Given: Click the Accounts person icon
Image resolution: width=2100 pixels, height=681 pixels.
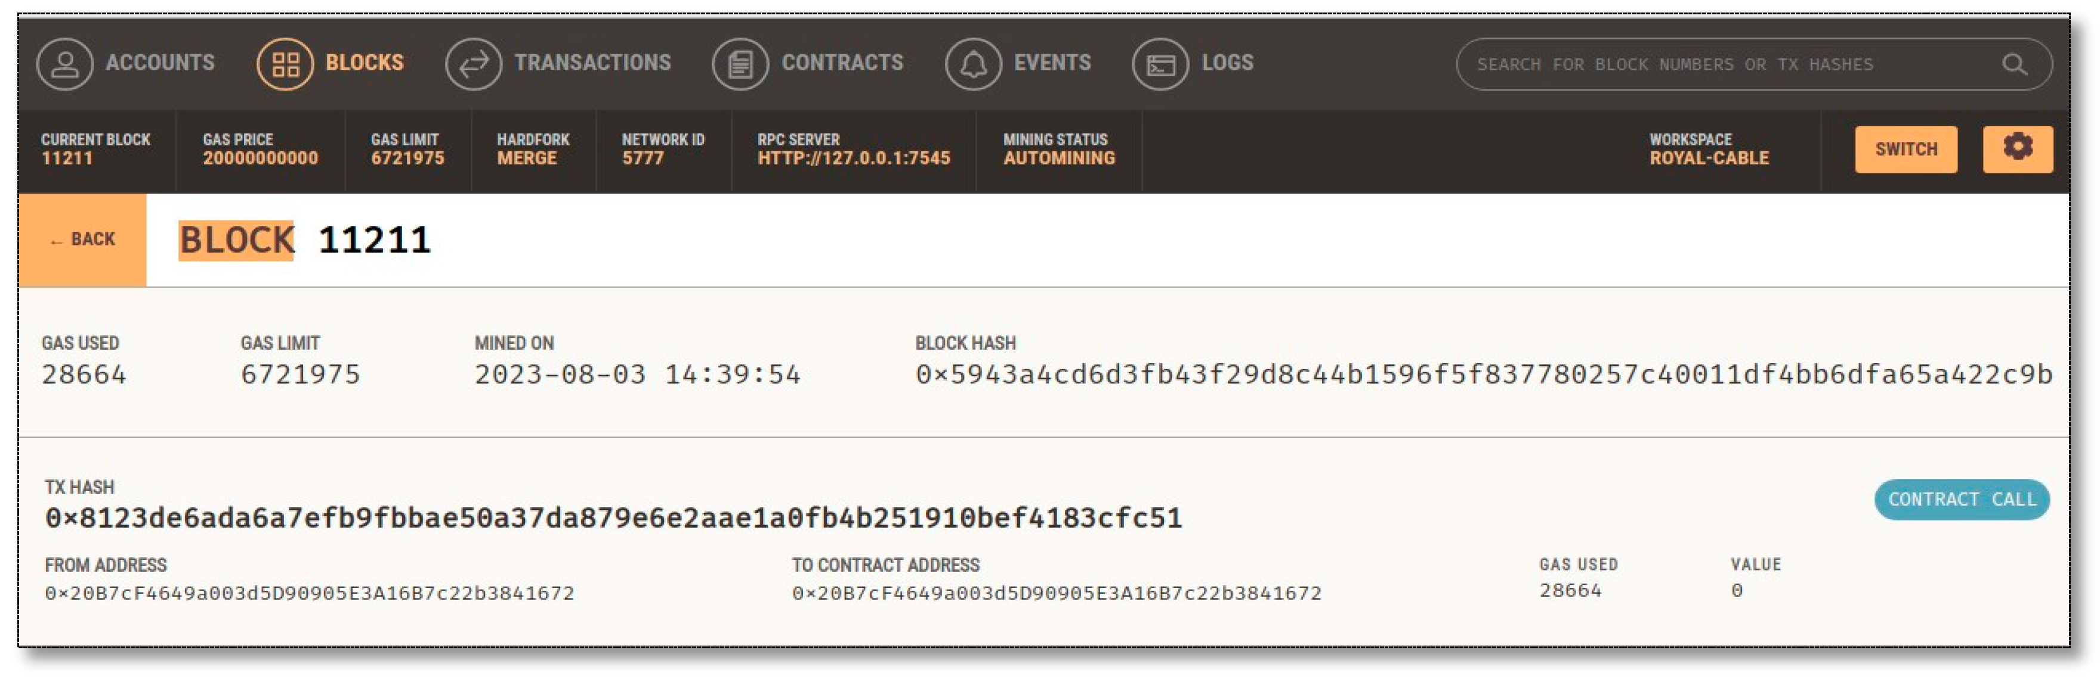Looking at the screenshot, I should pos(64,64).
